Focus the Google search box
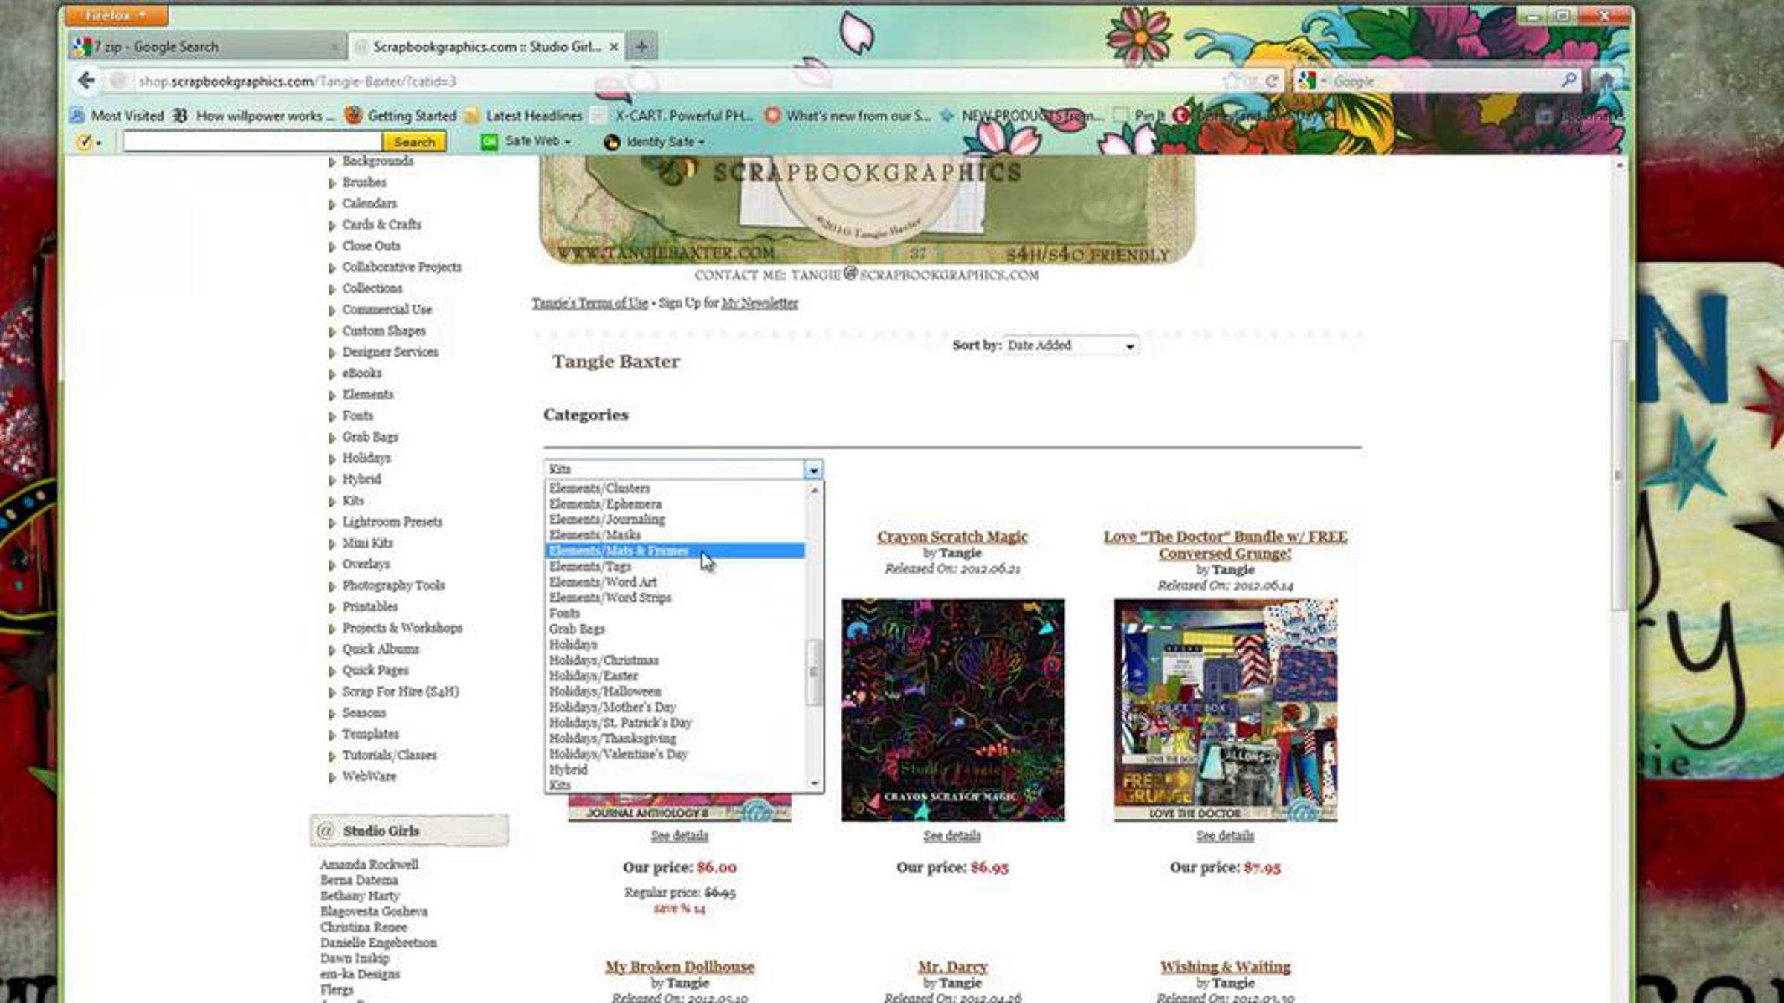This screenshot has width=1784, height=1003. pos(1442,81)
